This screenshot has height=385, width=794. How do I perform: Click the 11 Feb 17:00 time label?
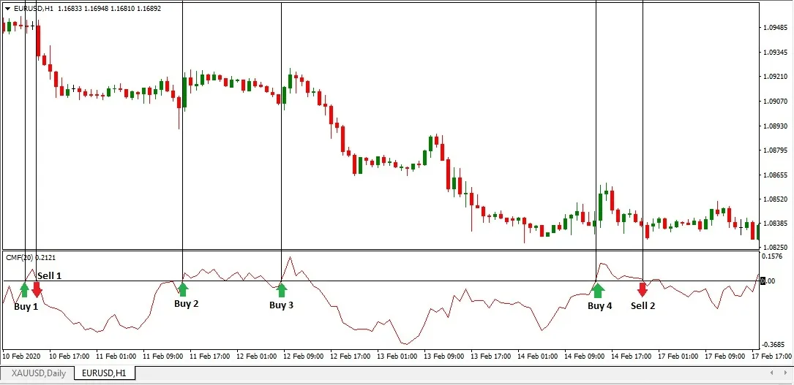[210, 357]
